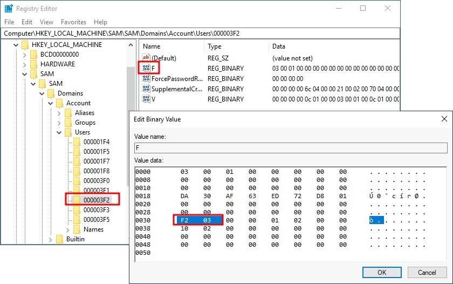This screenshot has height=284, width=453.
Task: Select the 000003F2 folder icon in tree
Action: point(77,200)
